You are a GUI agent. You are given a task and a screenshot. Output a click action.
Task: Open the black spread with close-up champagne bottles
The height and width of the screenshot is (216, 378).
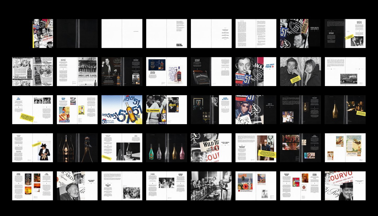pyautogui.click(x=77, y=148)
